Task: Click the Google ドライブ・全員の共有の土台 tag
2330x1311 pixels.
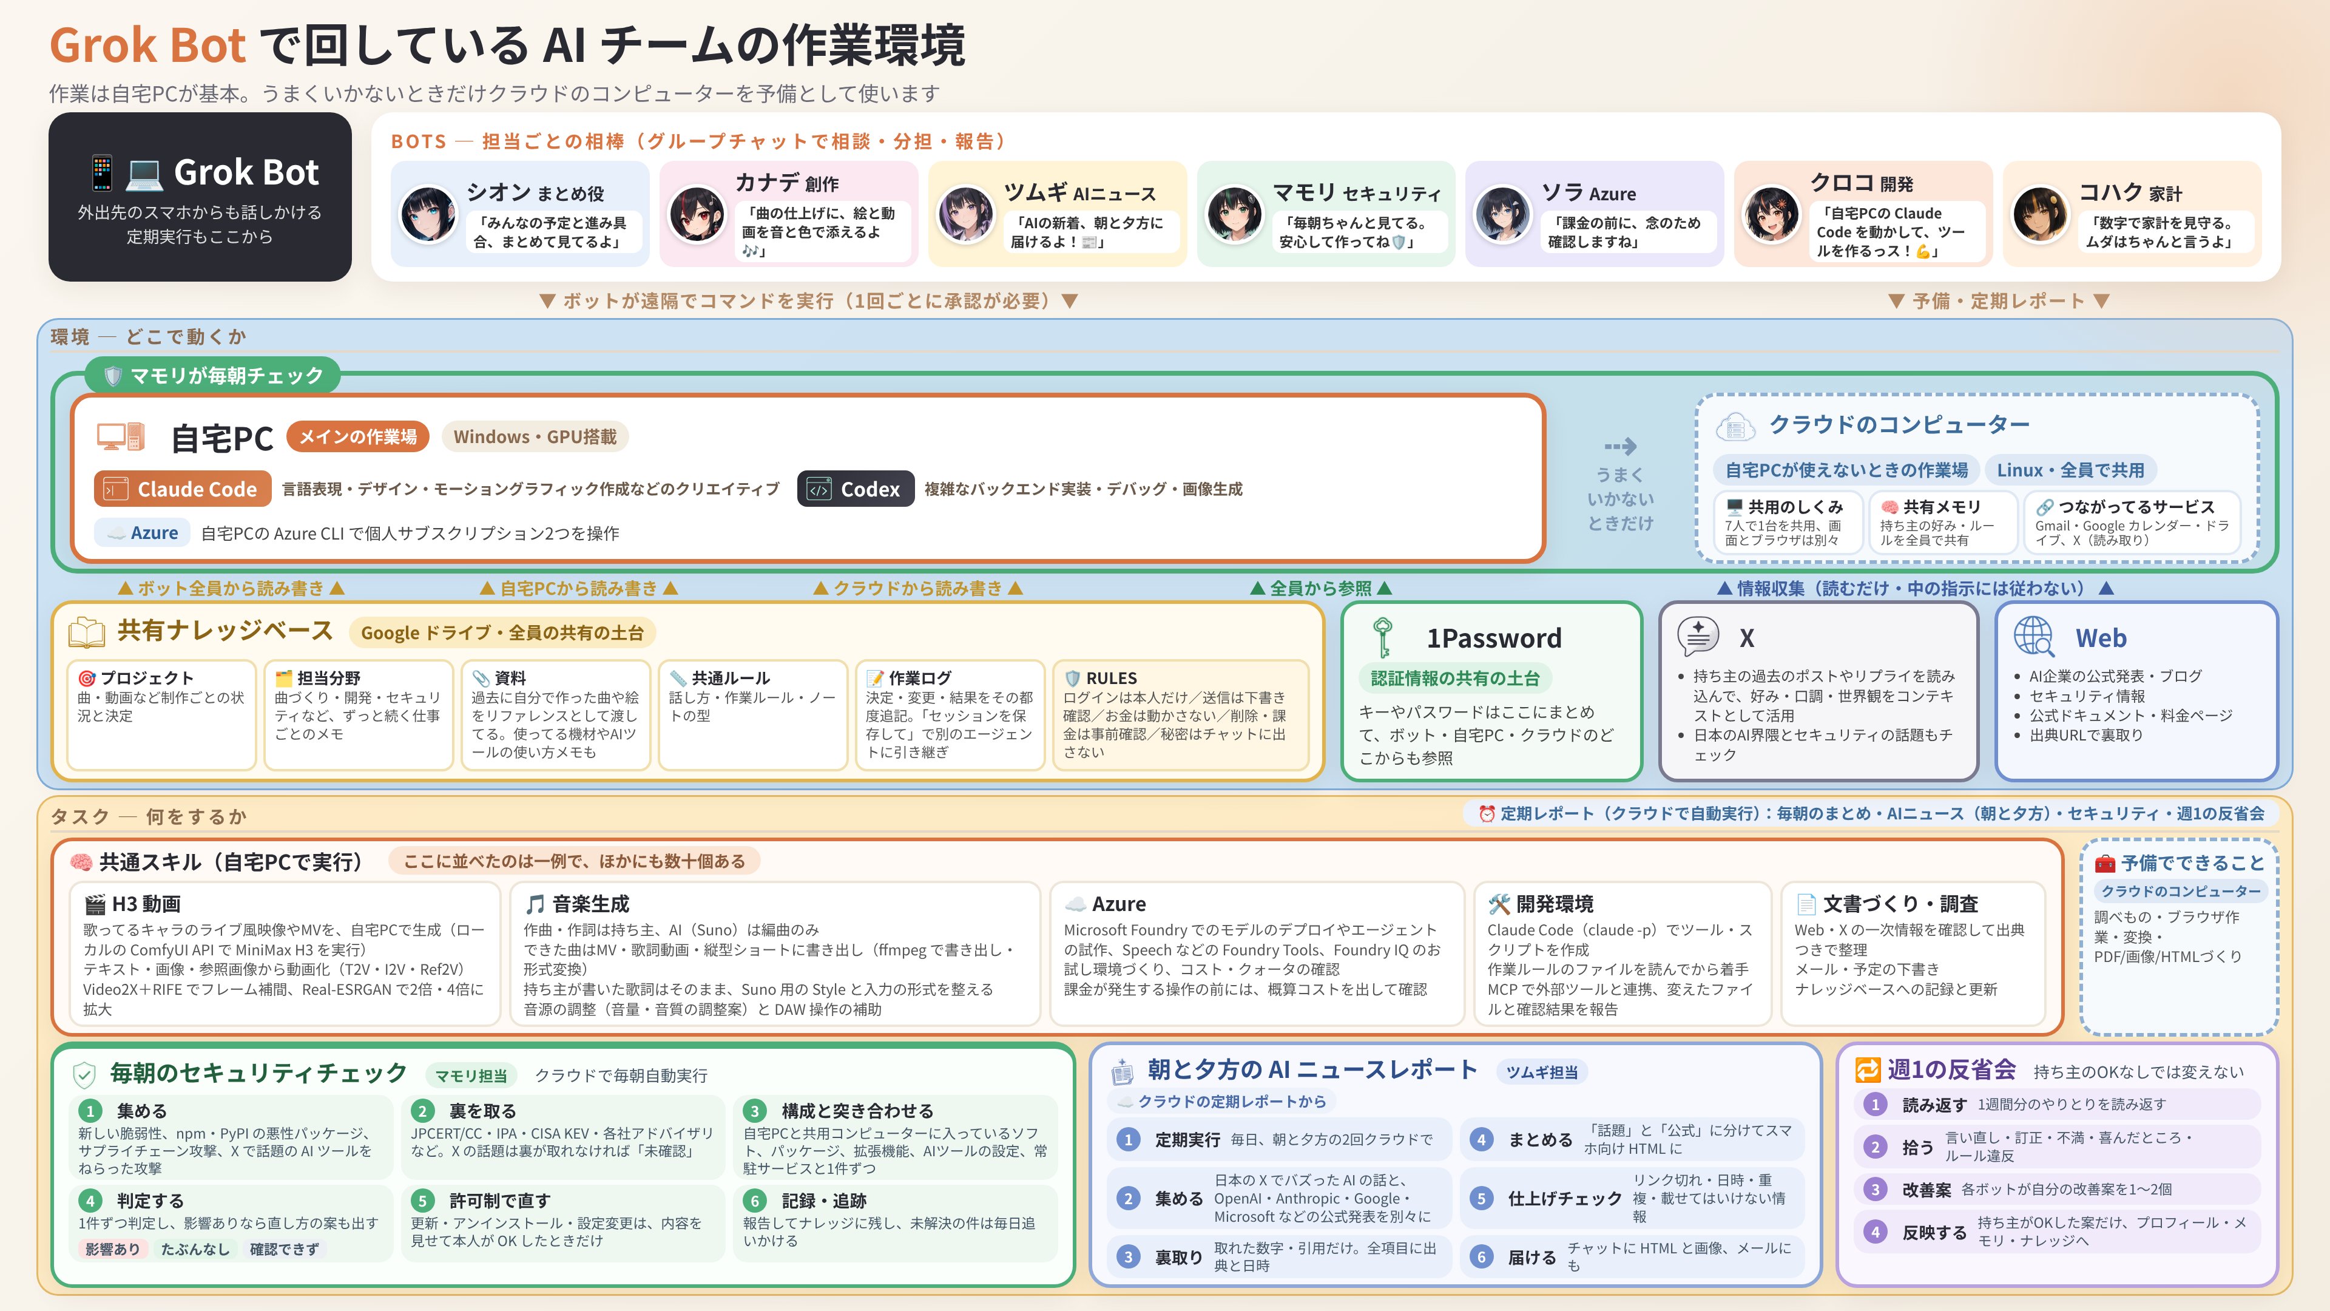Action: coord(502,632)
